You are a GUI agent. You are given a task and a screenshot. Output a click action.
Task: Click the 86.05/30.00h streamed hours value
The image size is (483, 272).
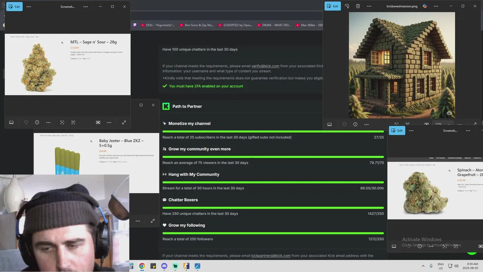(x=372, y=188)
